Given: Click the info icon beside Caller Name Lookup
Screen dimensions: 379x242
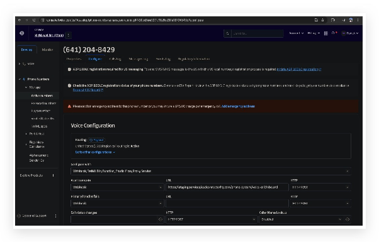Looking at the screenshot, I should click(x=348, y=219).
